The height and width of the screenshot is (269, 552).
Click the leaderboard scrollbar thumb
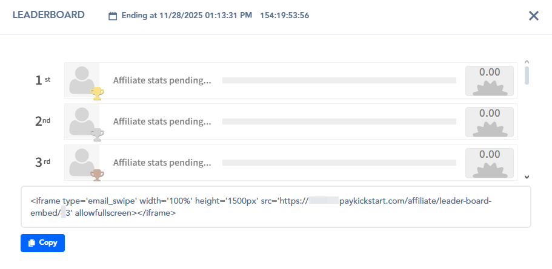click(x=527, y=76)
